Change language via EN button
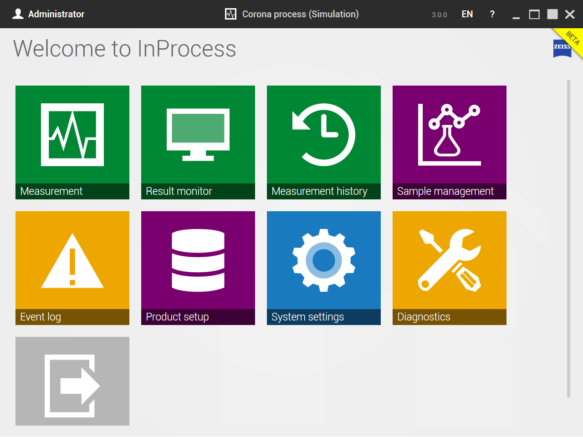The height and width of the screenshot is (437, 583). click(x=467, y=14)
